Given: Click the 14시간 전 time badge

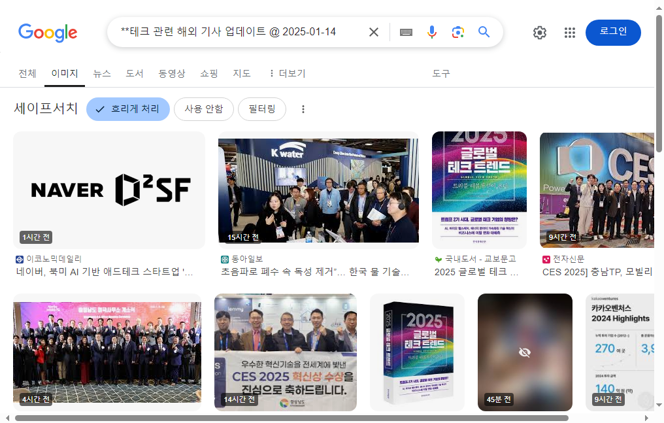Looking at the screenshot, I should tap(239, 399).
